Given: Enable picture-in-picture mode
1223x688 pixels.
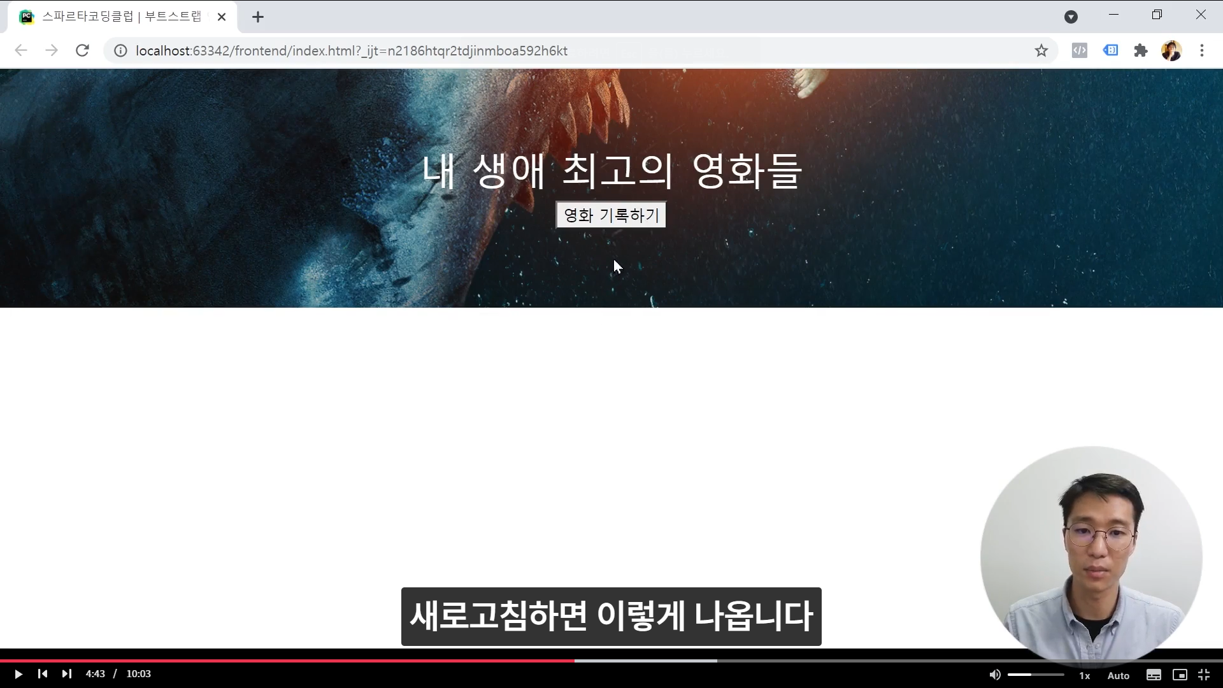Looking at the screenshot, I should coord(1180,675).
